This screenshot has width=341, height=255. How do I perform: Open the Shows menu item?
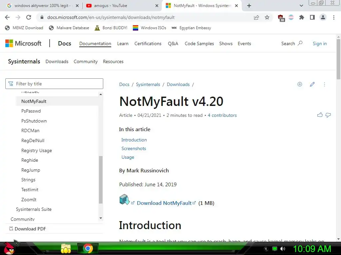click(x=226, y=43)
